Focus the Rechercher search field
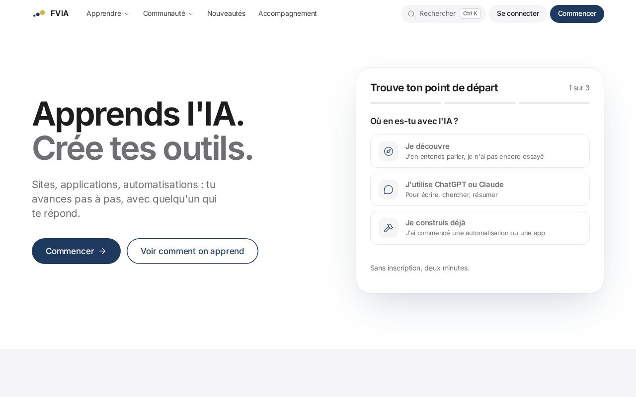Viewport: 636px width, 397px height. [443, 14]
